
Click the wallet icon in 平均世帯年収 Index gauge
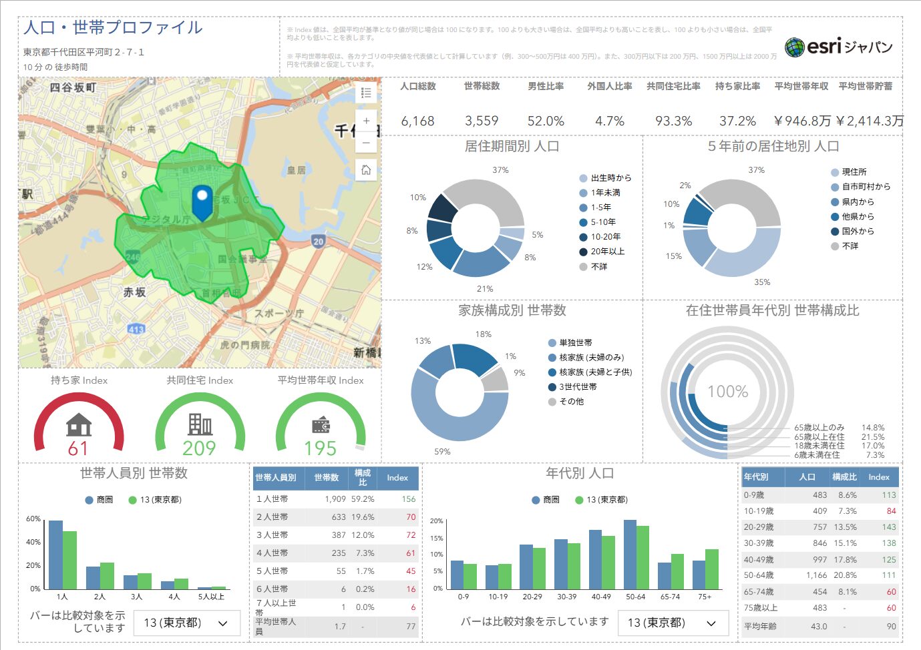(x=321, y=425)
